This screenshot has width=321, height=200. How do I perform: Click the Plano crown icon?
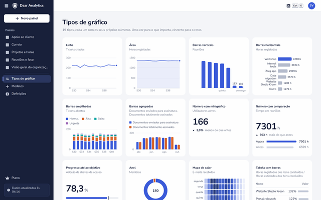tap(8, 178)
